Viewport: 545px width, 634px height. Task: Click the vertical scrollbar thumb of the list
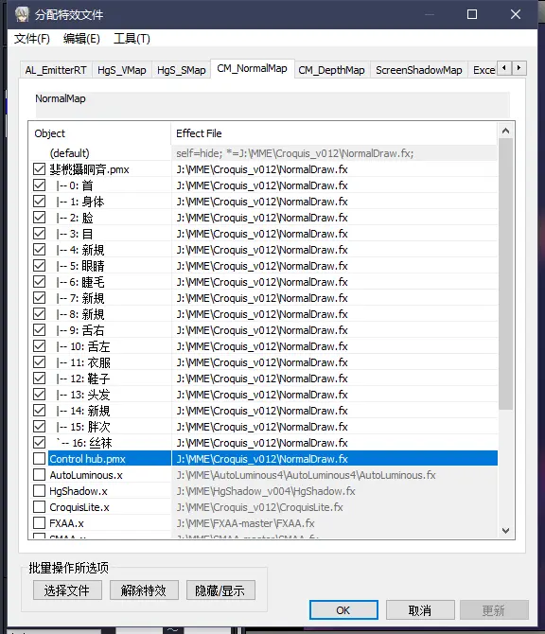pyautogui.click(x=505, y=274)
